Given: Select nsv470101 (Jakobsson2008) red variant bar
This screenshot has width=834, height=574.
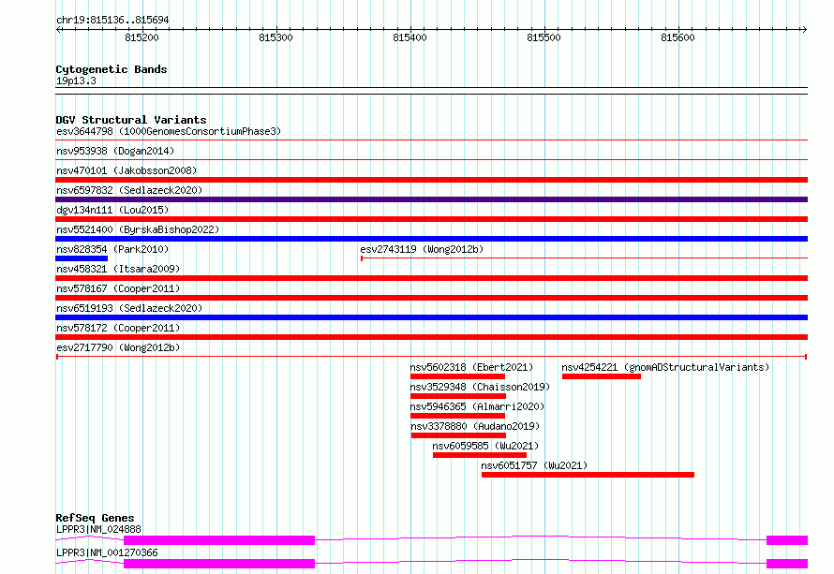Looking at the screenshot, I should coord(431,180).
